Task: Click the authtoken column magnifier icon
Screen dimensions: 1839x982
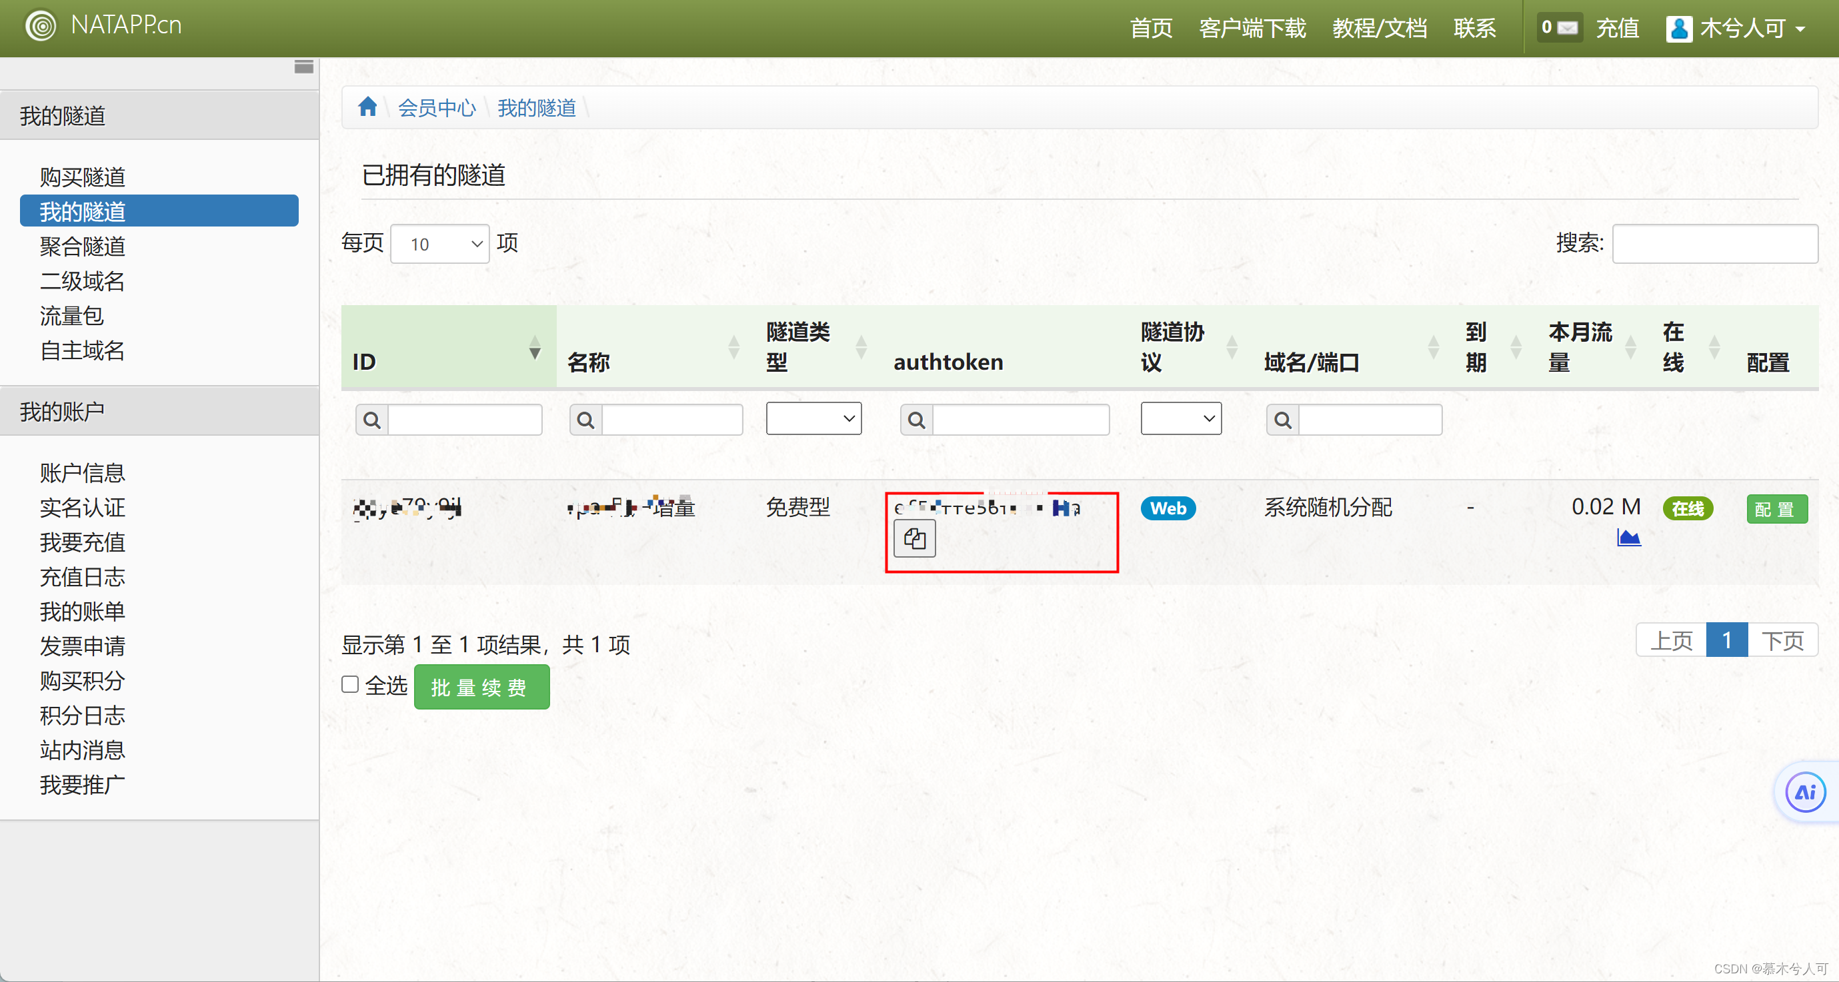Action: click(x=917, y=420)
